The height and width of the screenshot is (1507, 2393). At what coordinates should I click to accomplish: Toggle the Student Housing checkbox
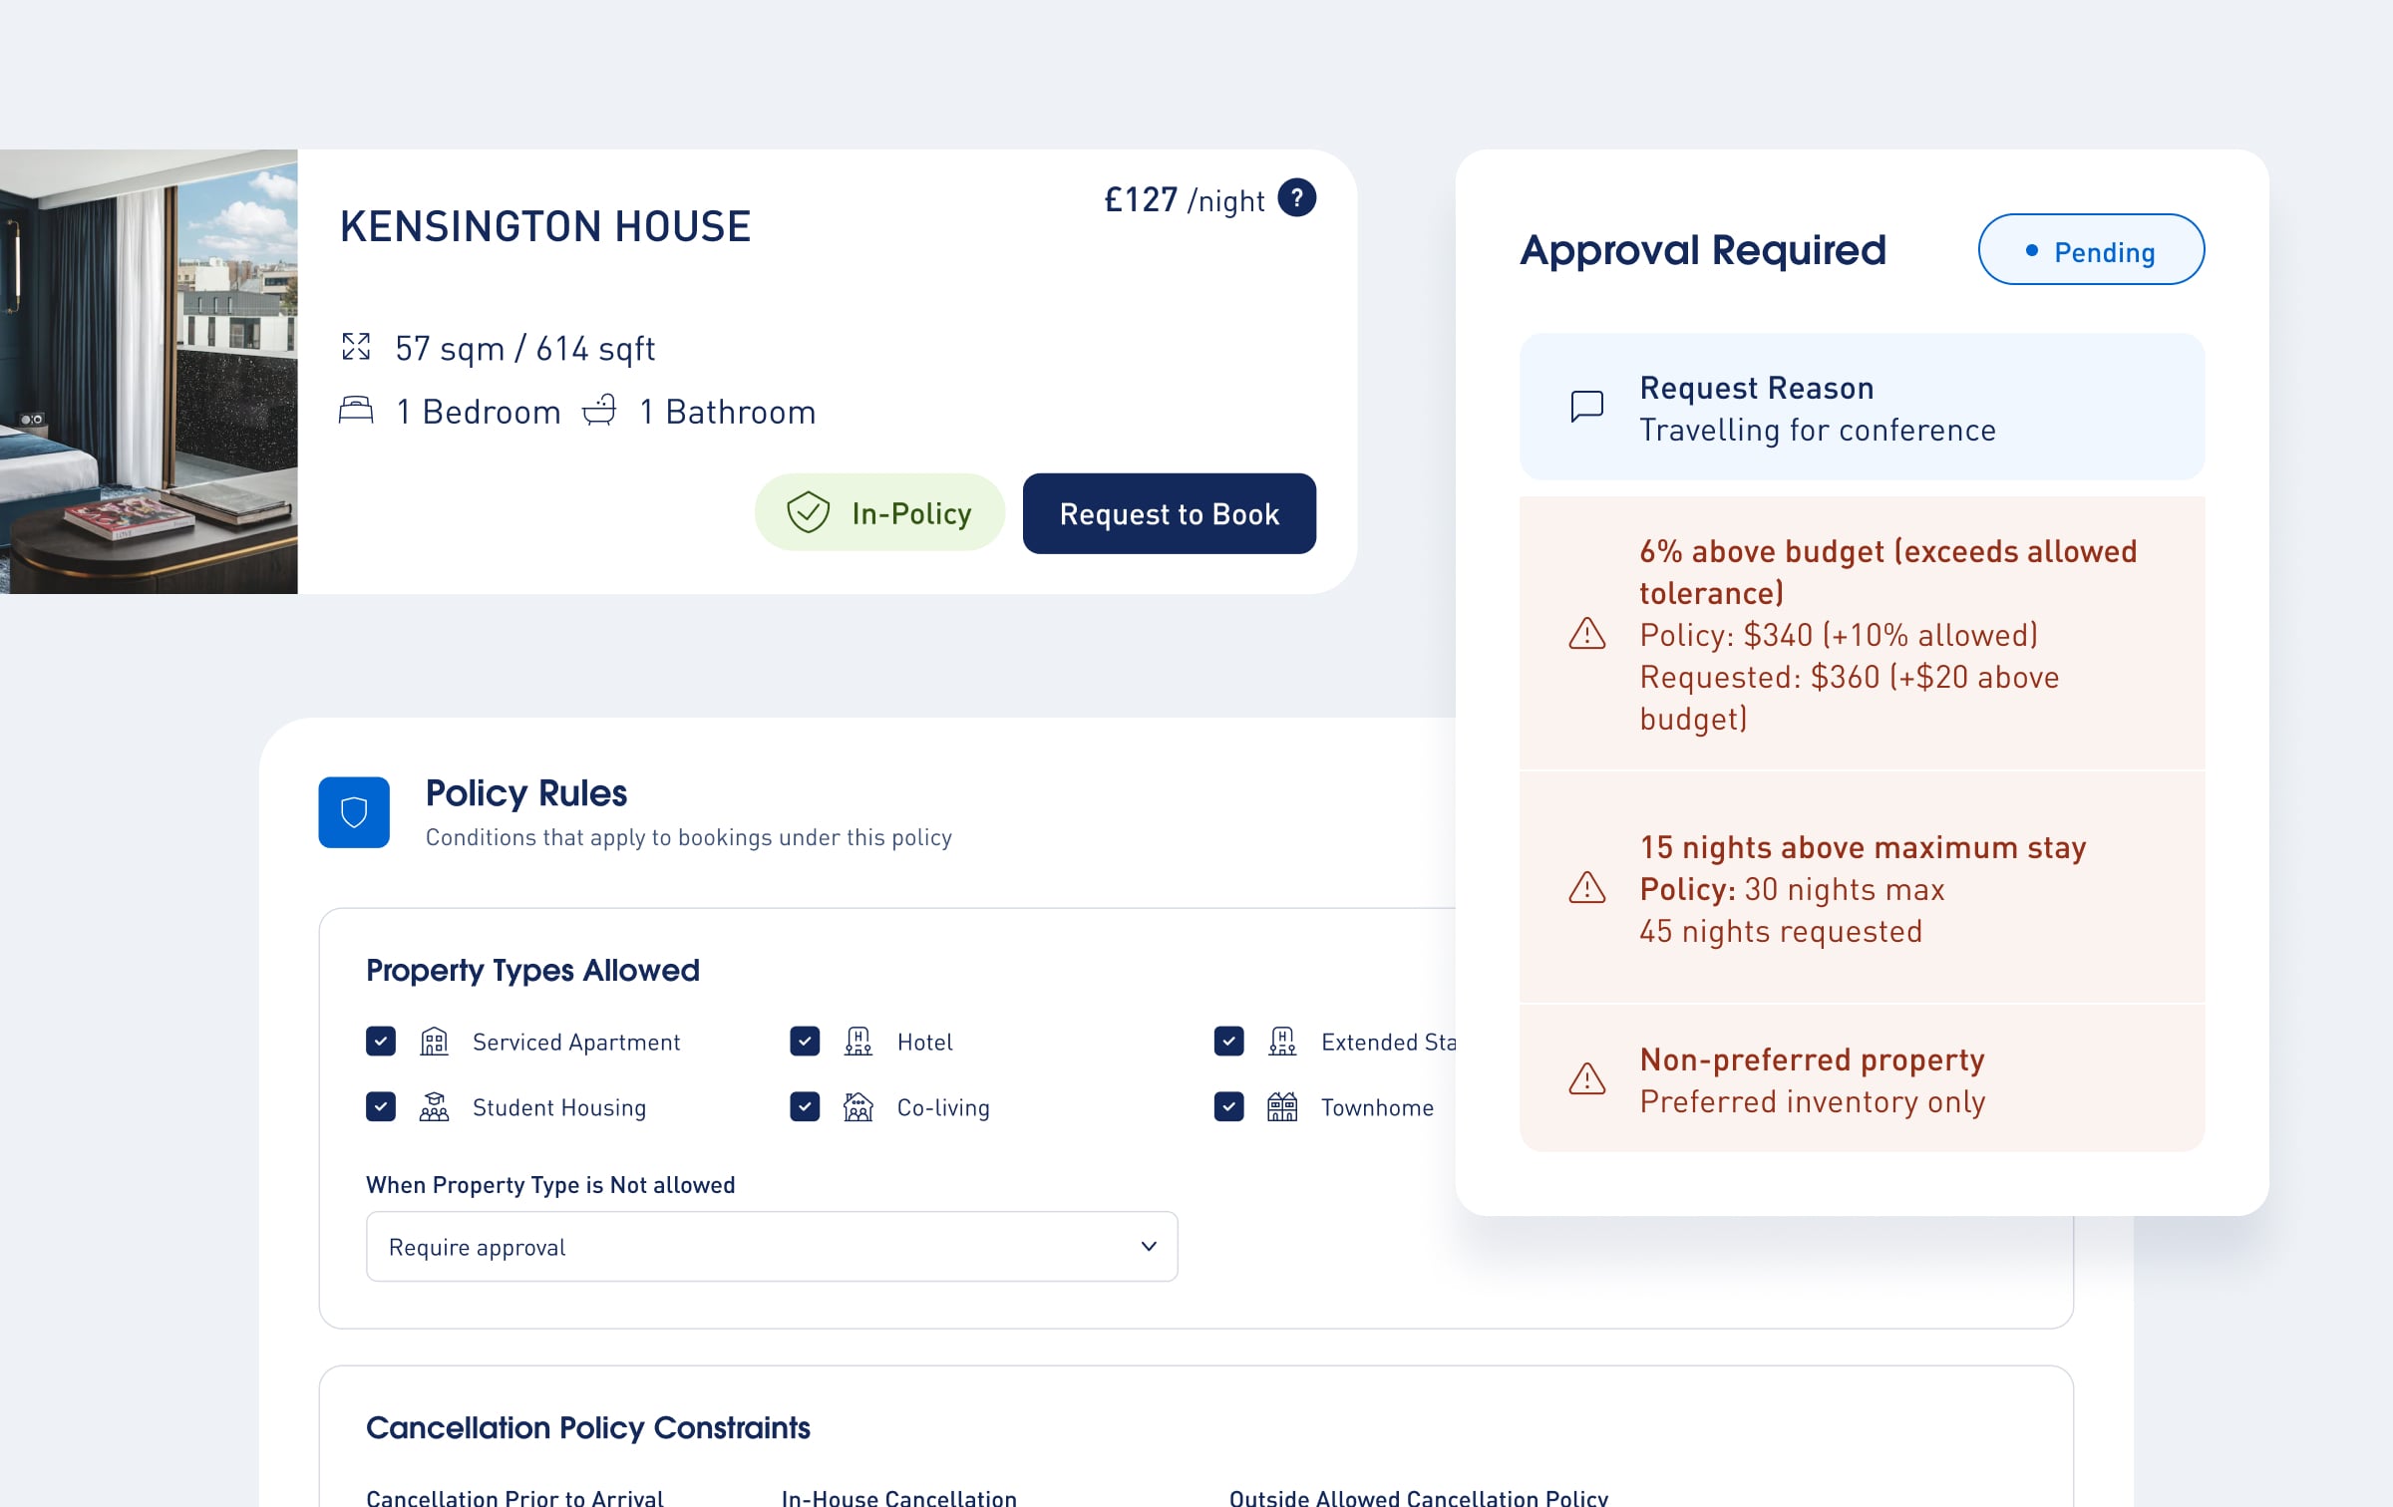[x=381, y=1107]
